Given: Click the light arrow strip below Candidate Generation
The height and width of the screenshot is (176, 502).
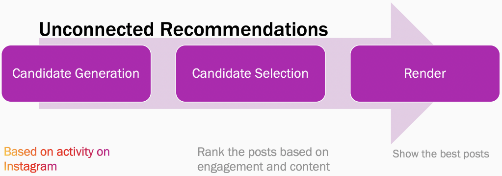Looking at the screenshot, I should pyautogui.click(x=95, y=106).
